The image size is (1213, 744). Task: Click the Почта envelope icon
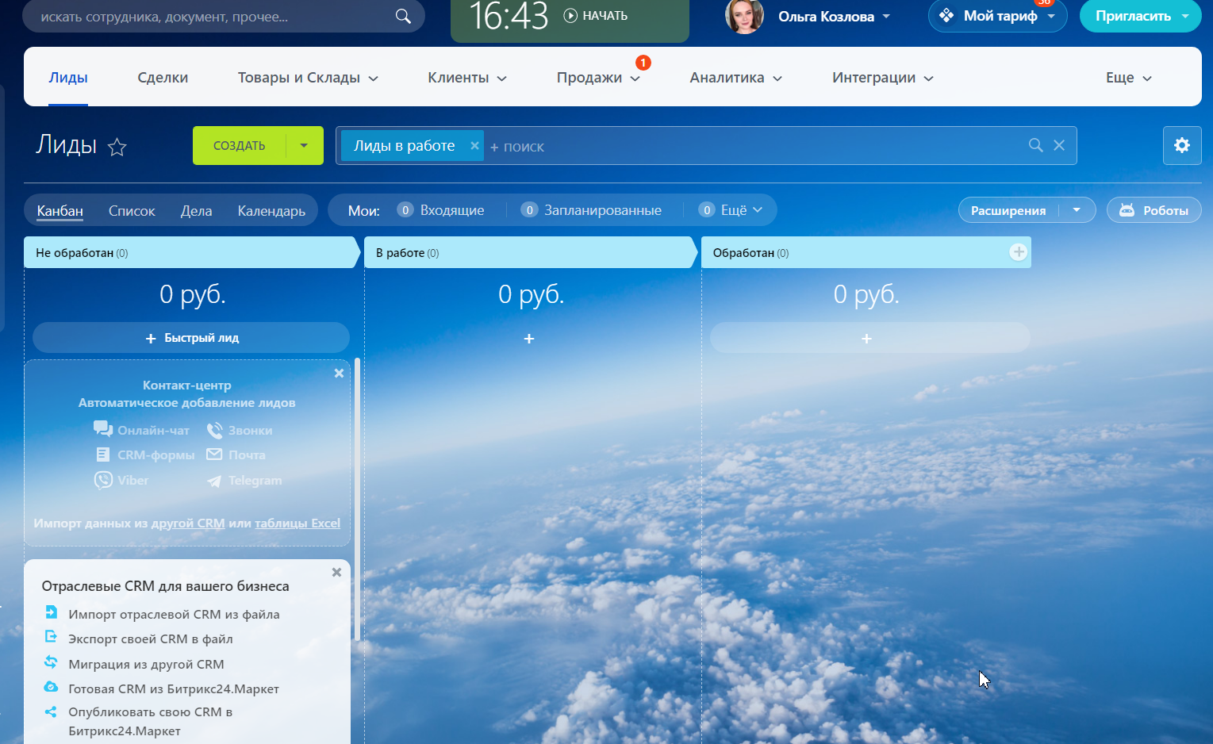coord(214,454)
